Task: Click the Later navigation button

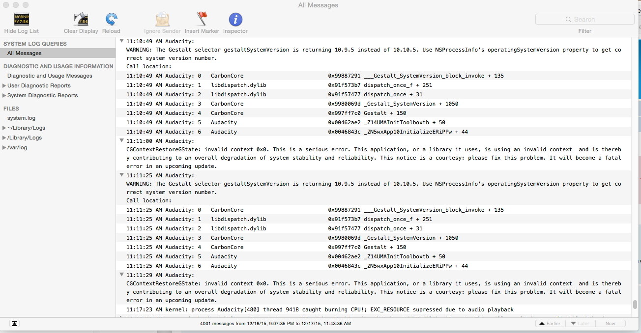Action: (580, 323)
